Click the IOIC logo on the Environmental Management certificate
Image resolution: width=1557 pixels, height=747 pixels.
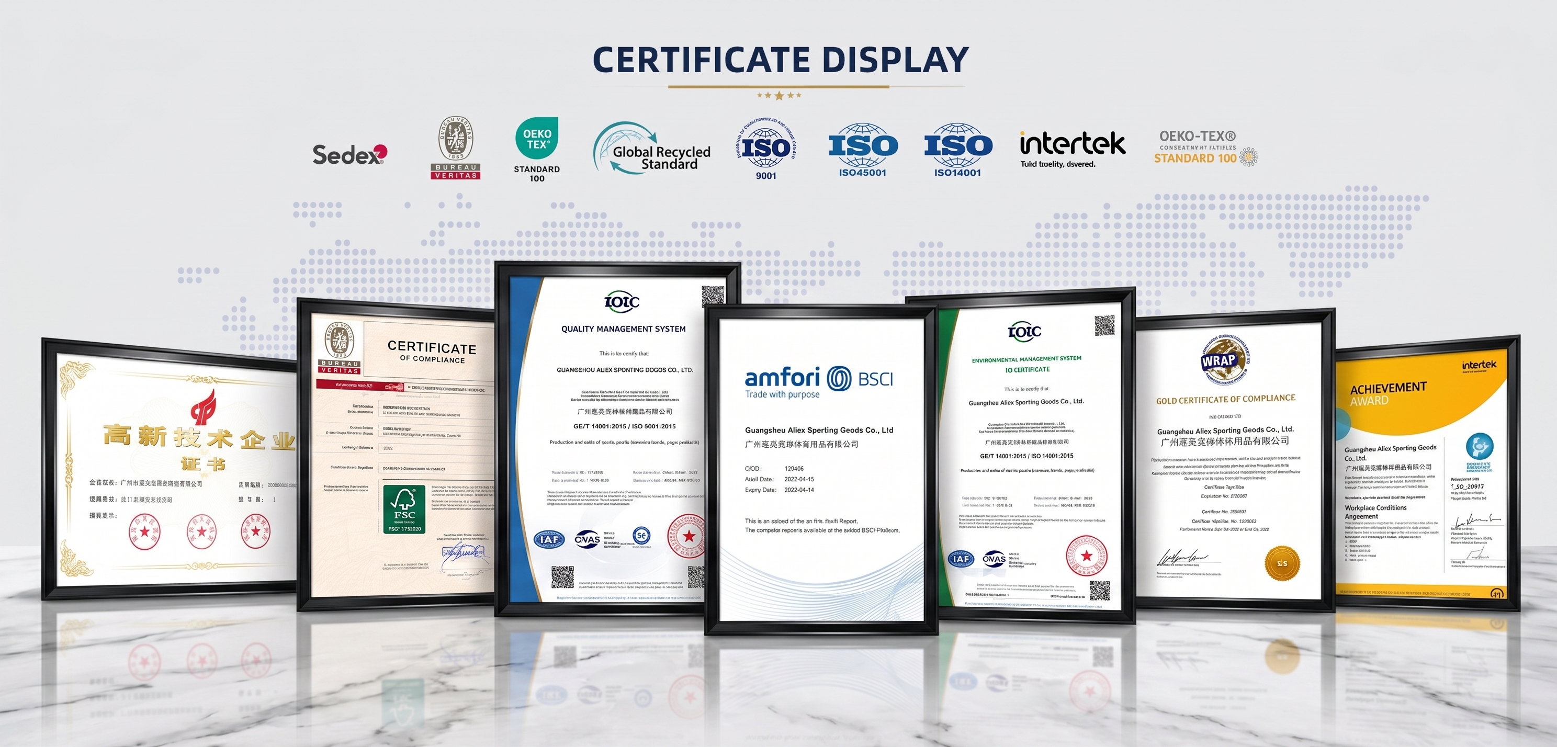1024,331
